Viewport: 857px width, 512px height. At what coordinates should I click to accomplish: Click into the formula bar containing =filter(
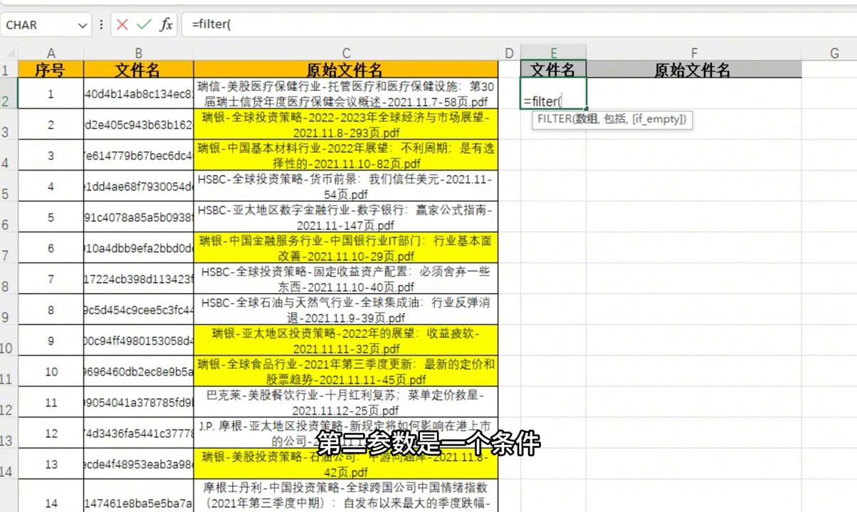(x=498, y=25)
